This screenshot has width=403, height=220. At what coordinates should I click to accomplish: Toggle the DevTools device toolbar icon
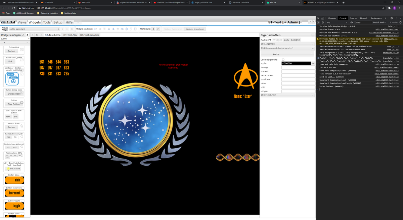click(x=323, y=18)
